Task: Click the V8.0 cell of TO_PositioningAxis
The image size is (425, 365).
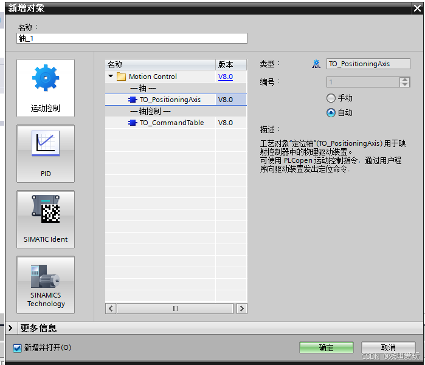Action: 231,100
